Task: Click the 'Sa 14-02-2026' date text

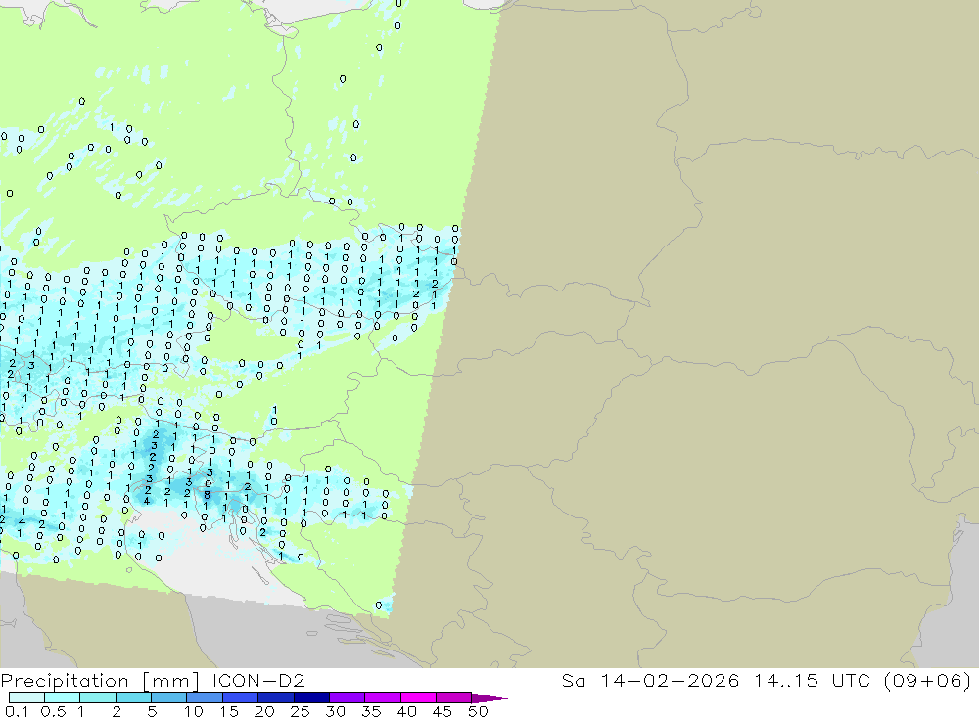Action: pos(651,680)
